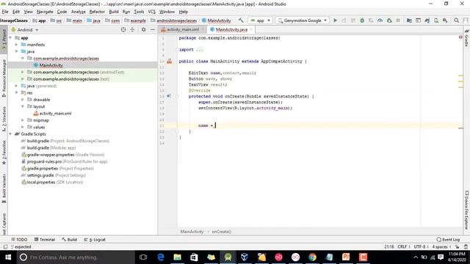Image resolution: width=470 pixels, height=264 pixels.
Task: Click the project panel locate target icon
Action: click(123, 29)
